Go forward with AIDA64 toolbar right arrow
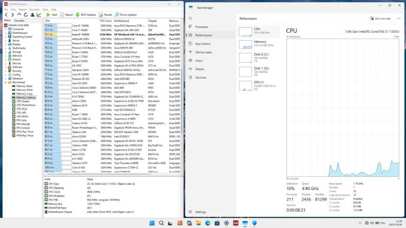 [x=13, y=15]
